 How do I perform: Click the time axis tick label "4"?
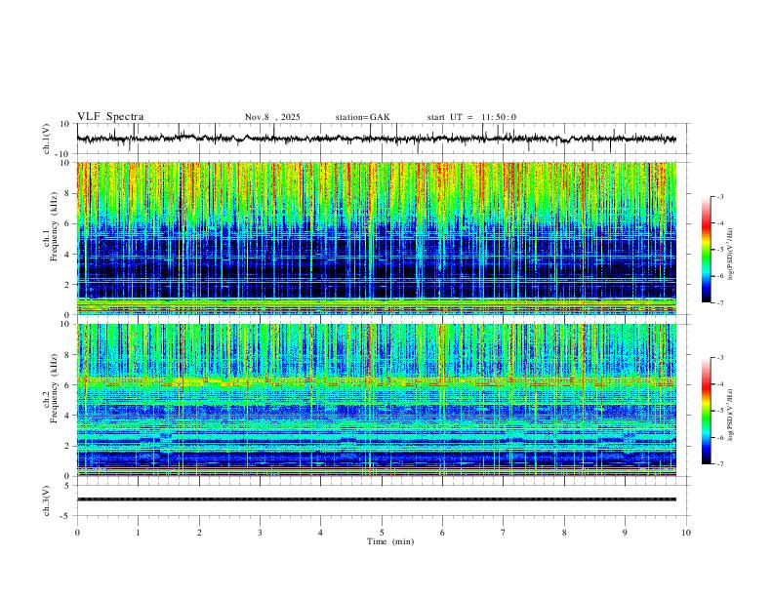click(320, 533)
